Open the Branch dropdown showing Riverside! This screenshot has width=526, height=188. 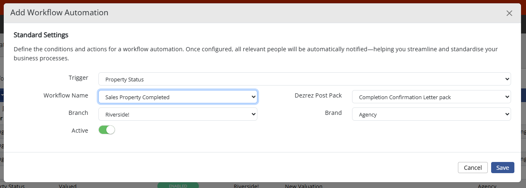[x=178, y=114]
